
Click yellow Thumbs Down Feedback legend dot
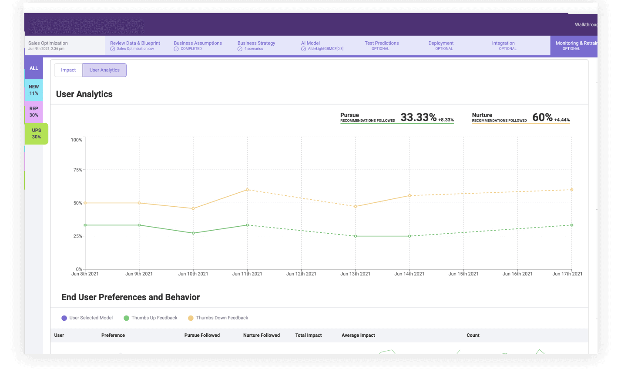[191, 318]
